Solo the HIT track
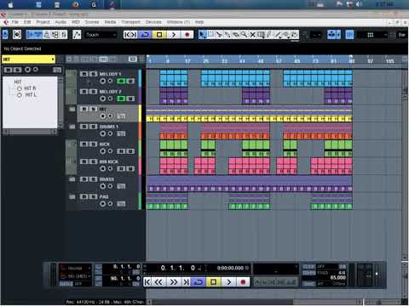409x306 pixels. pos(93,109)
